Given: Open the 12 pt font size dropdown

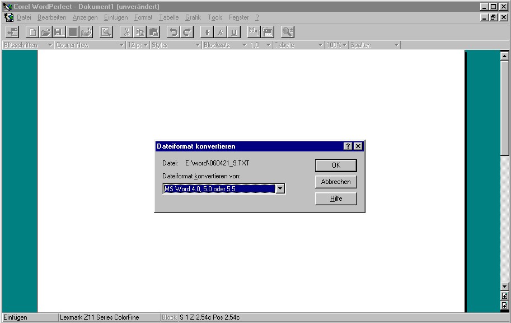Looking at the screenshot, I should 146,45.
